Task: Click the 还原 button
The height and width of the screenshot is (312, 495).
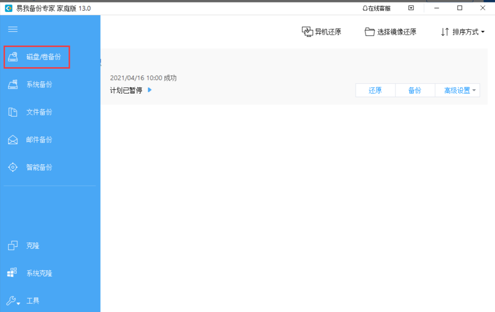Action: point(375,91)
